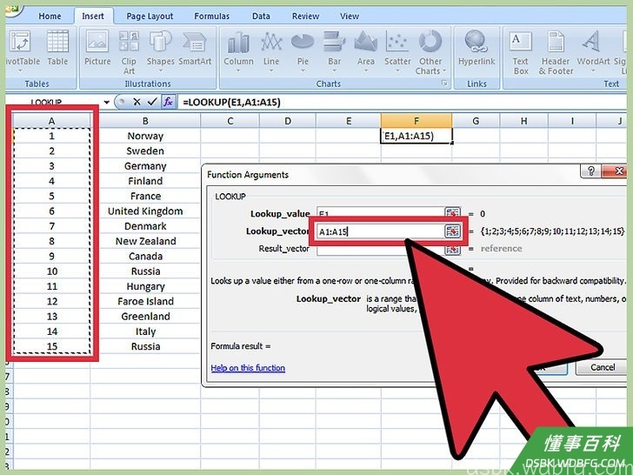This screenshot has width=633, height=475.
Task: Launch the Charts dialog box launcher
Action: [x=445, y=84]
